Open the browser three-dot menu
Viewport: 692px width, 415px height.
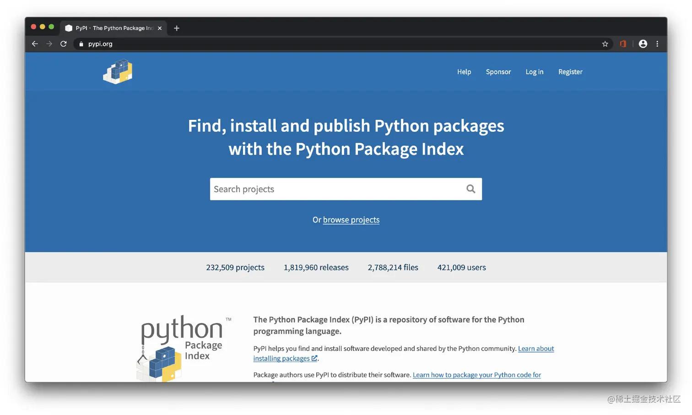[657, 44]
